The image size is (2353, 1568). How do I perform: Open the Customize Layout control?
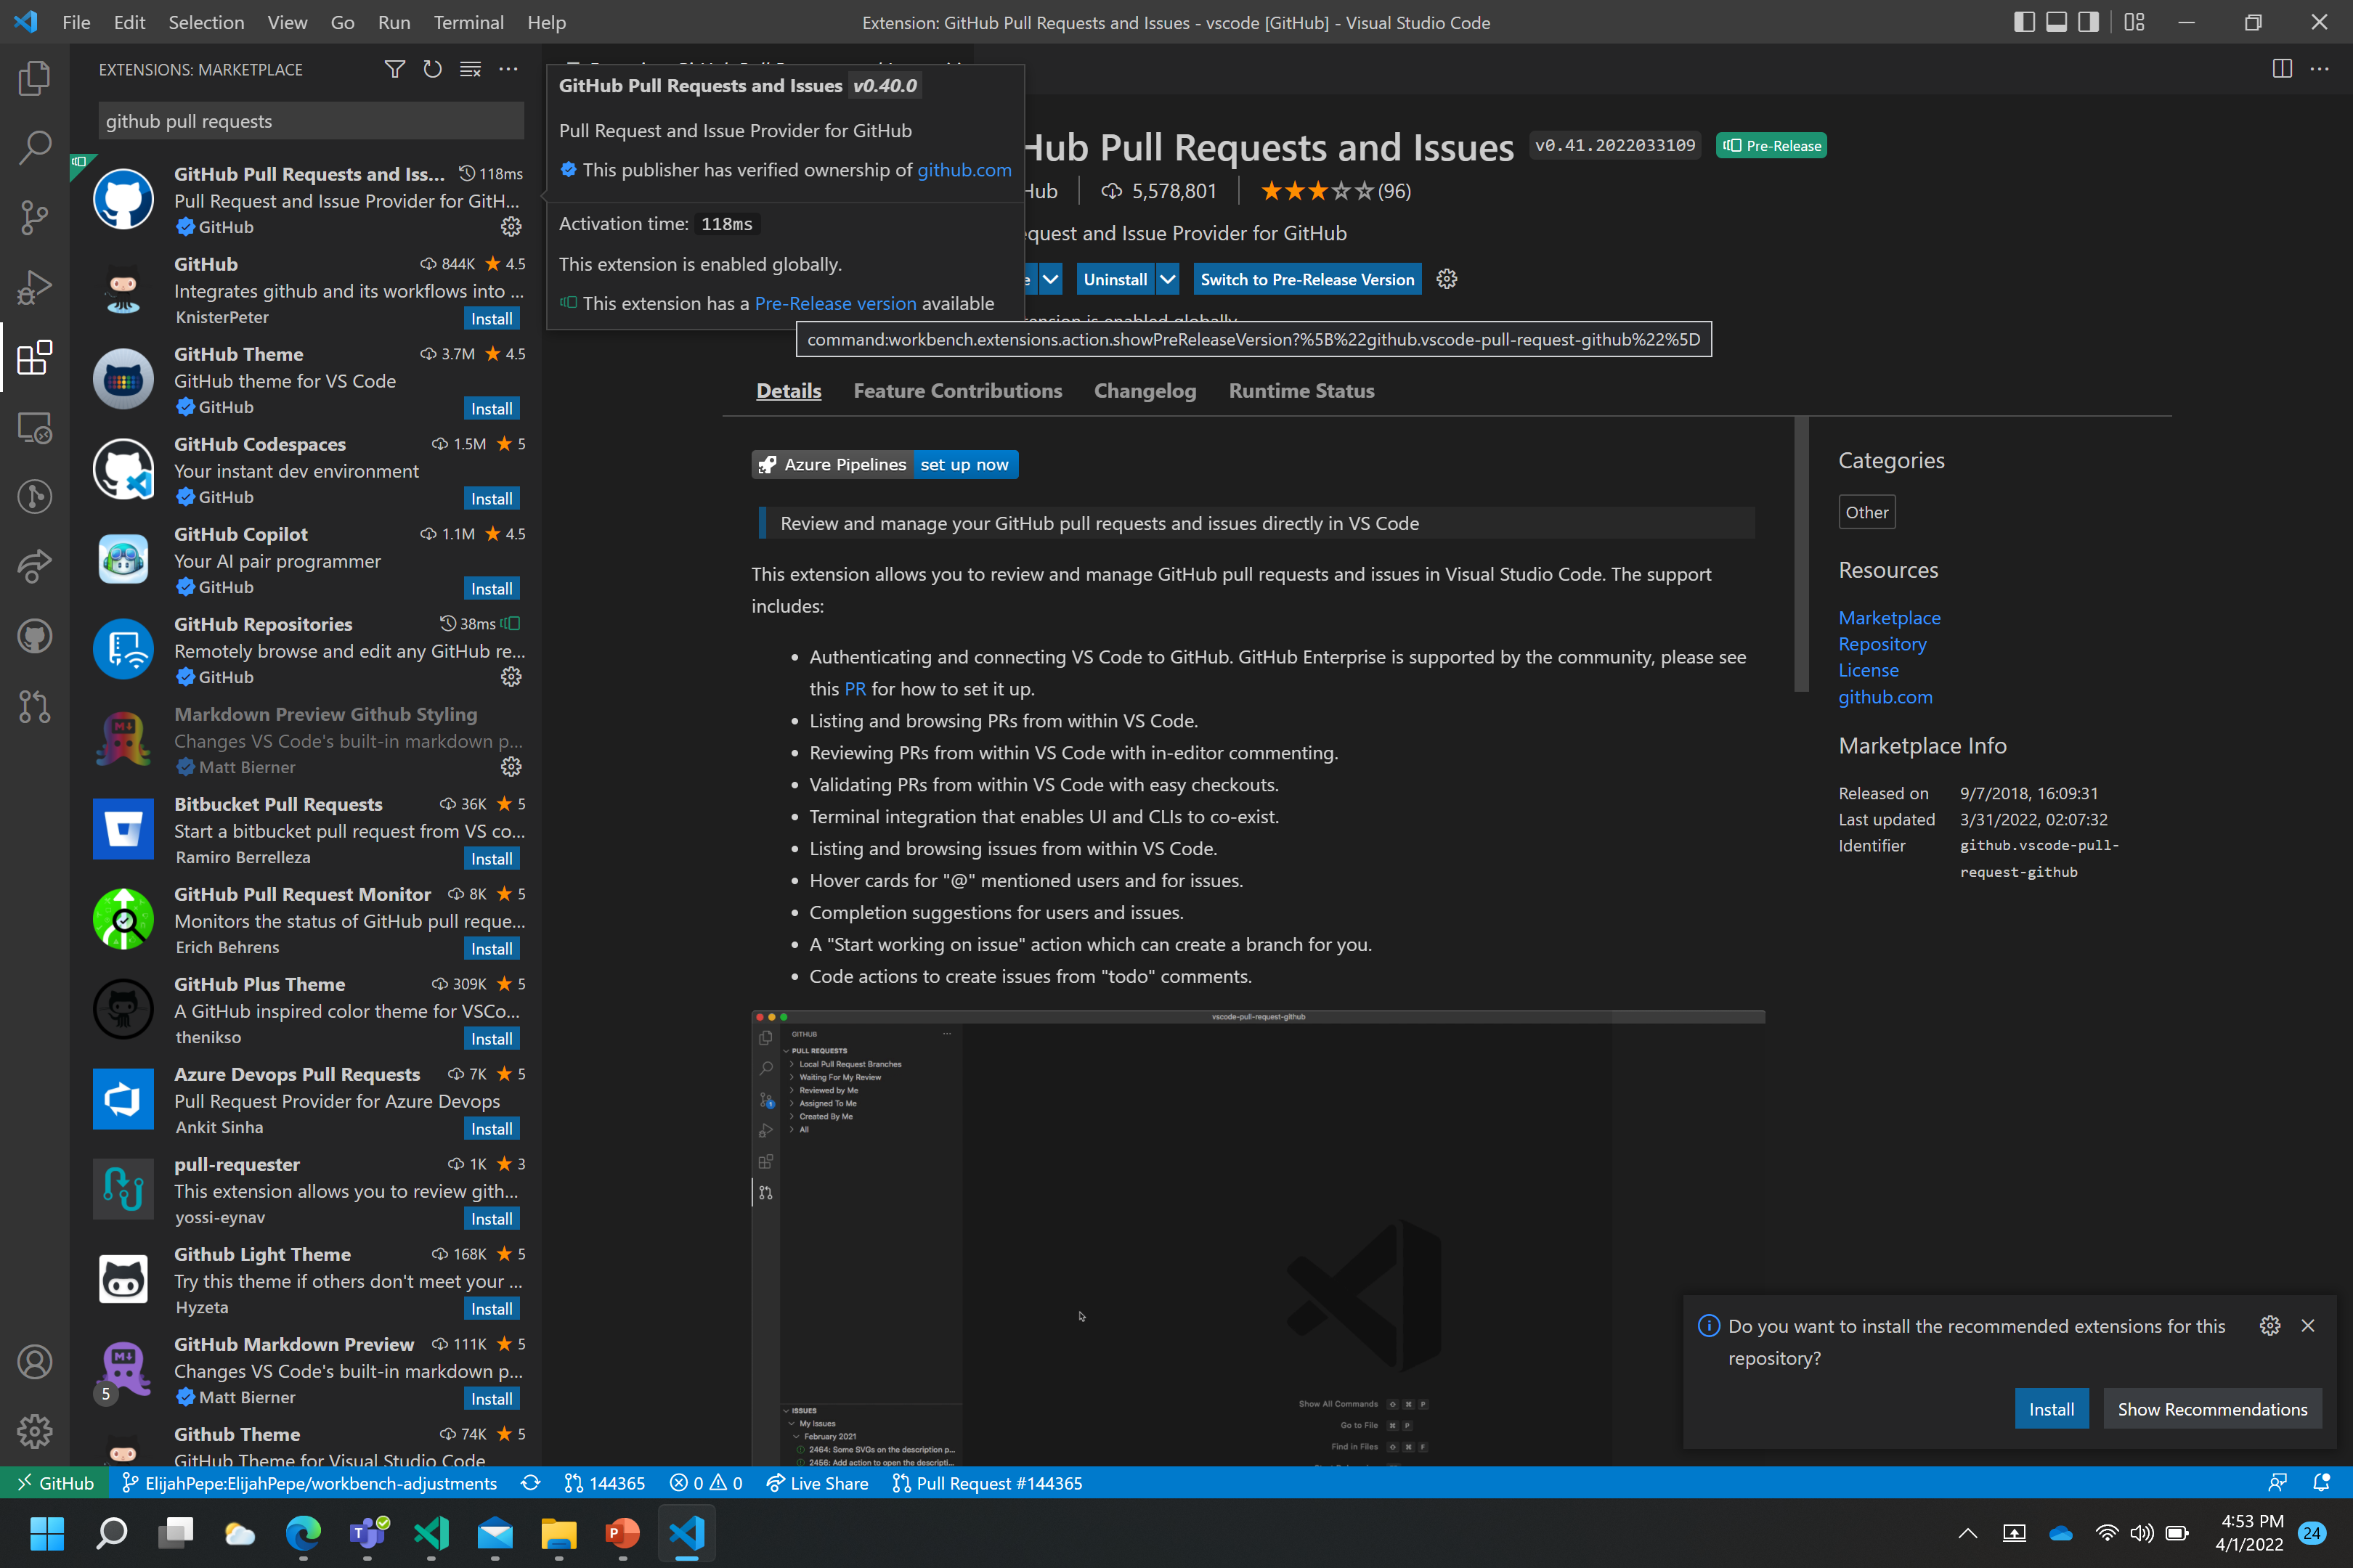[2134, 22]
